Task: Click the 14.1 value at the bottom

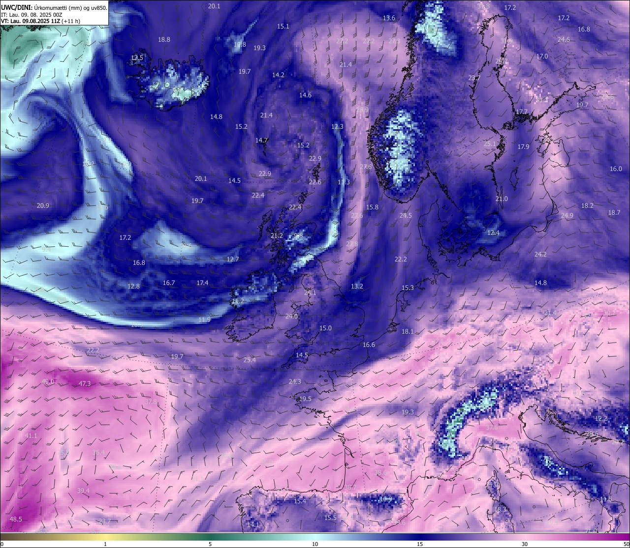Action: (x=253, y=524)
